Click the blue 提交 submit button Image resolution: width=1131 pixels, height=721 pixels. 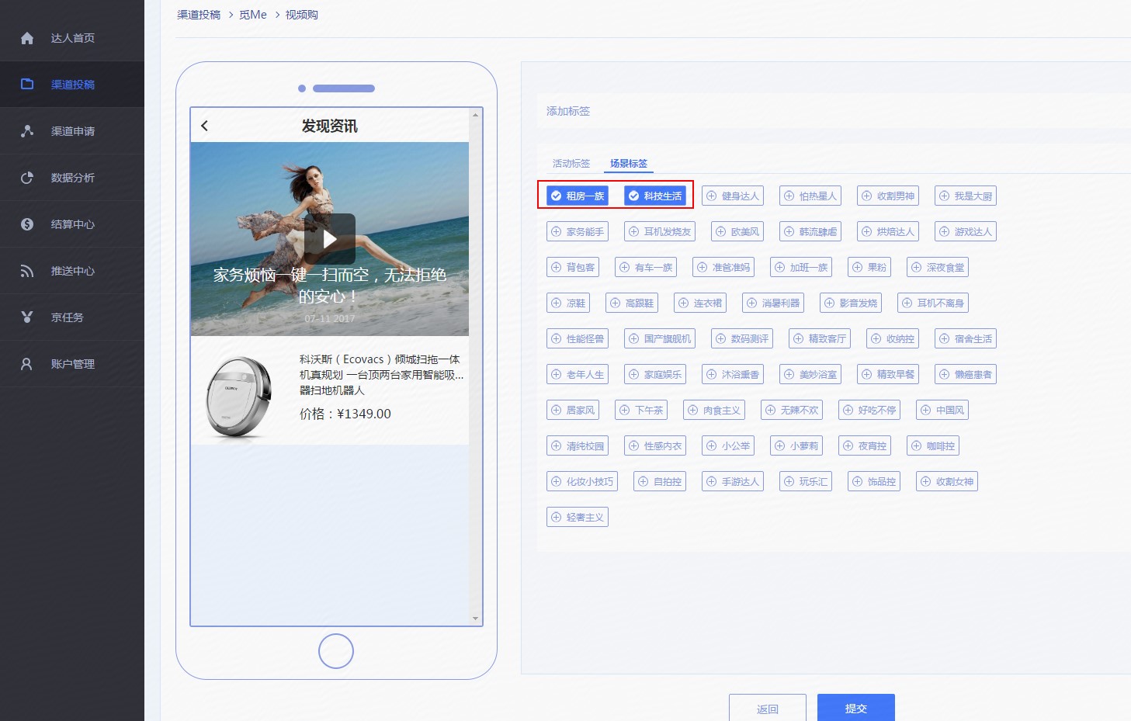[x=855, y=708]
